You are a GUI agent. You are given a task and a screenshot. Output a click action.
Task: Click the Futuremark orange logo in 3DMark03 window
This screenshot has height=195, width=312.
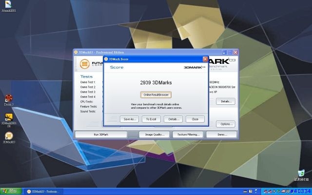tap(84, 64)
